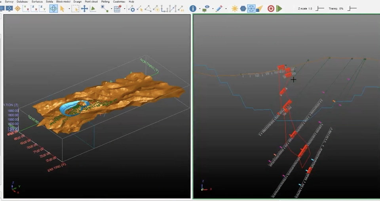Viewport: 380px width, 201px height.
Task: Toggle wireframe display mode button
Action: [251, 9]
